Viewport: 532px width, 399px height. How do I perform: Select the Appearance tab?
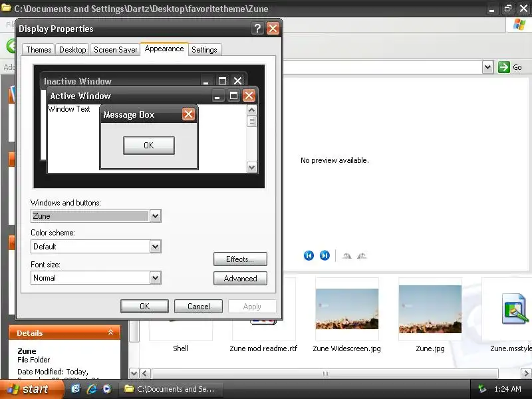click(164, 49)
